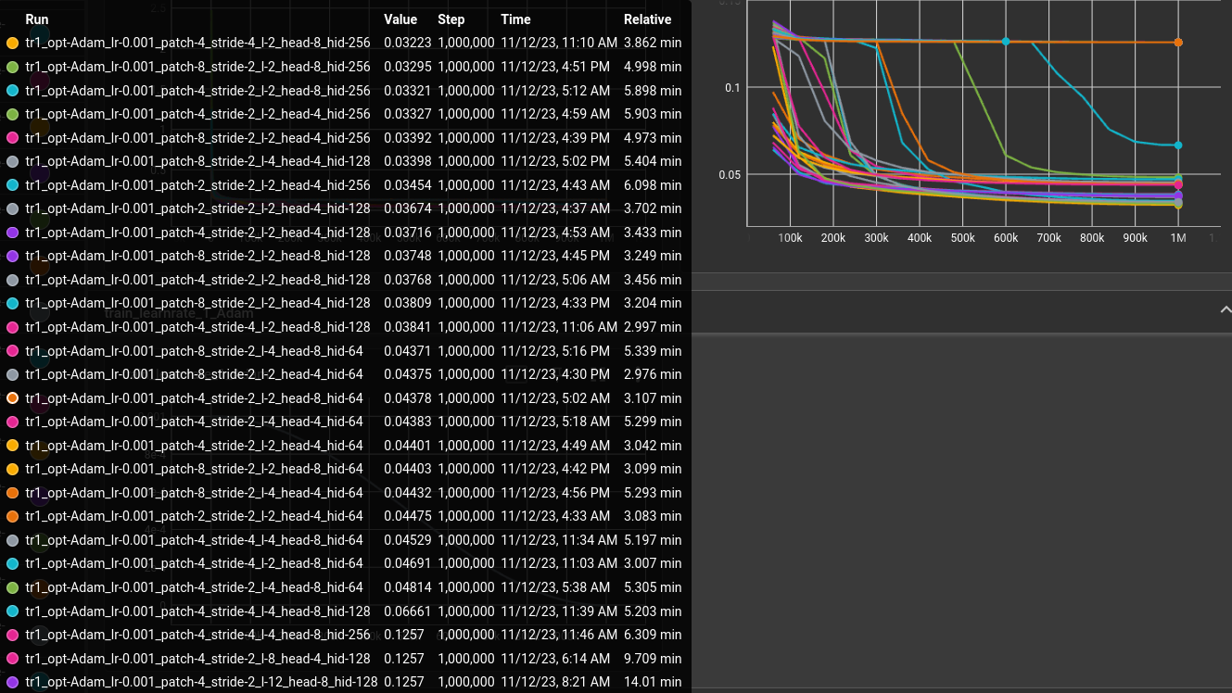Click the cyan data point at 600k on flat line

(x=1006, y=42)
